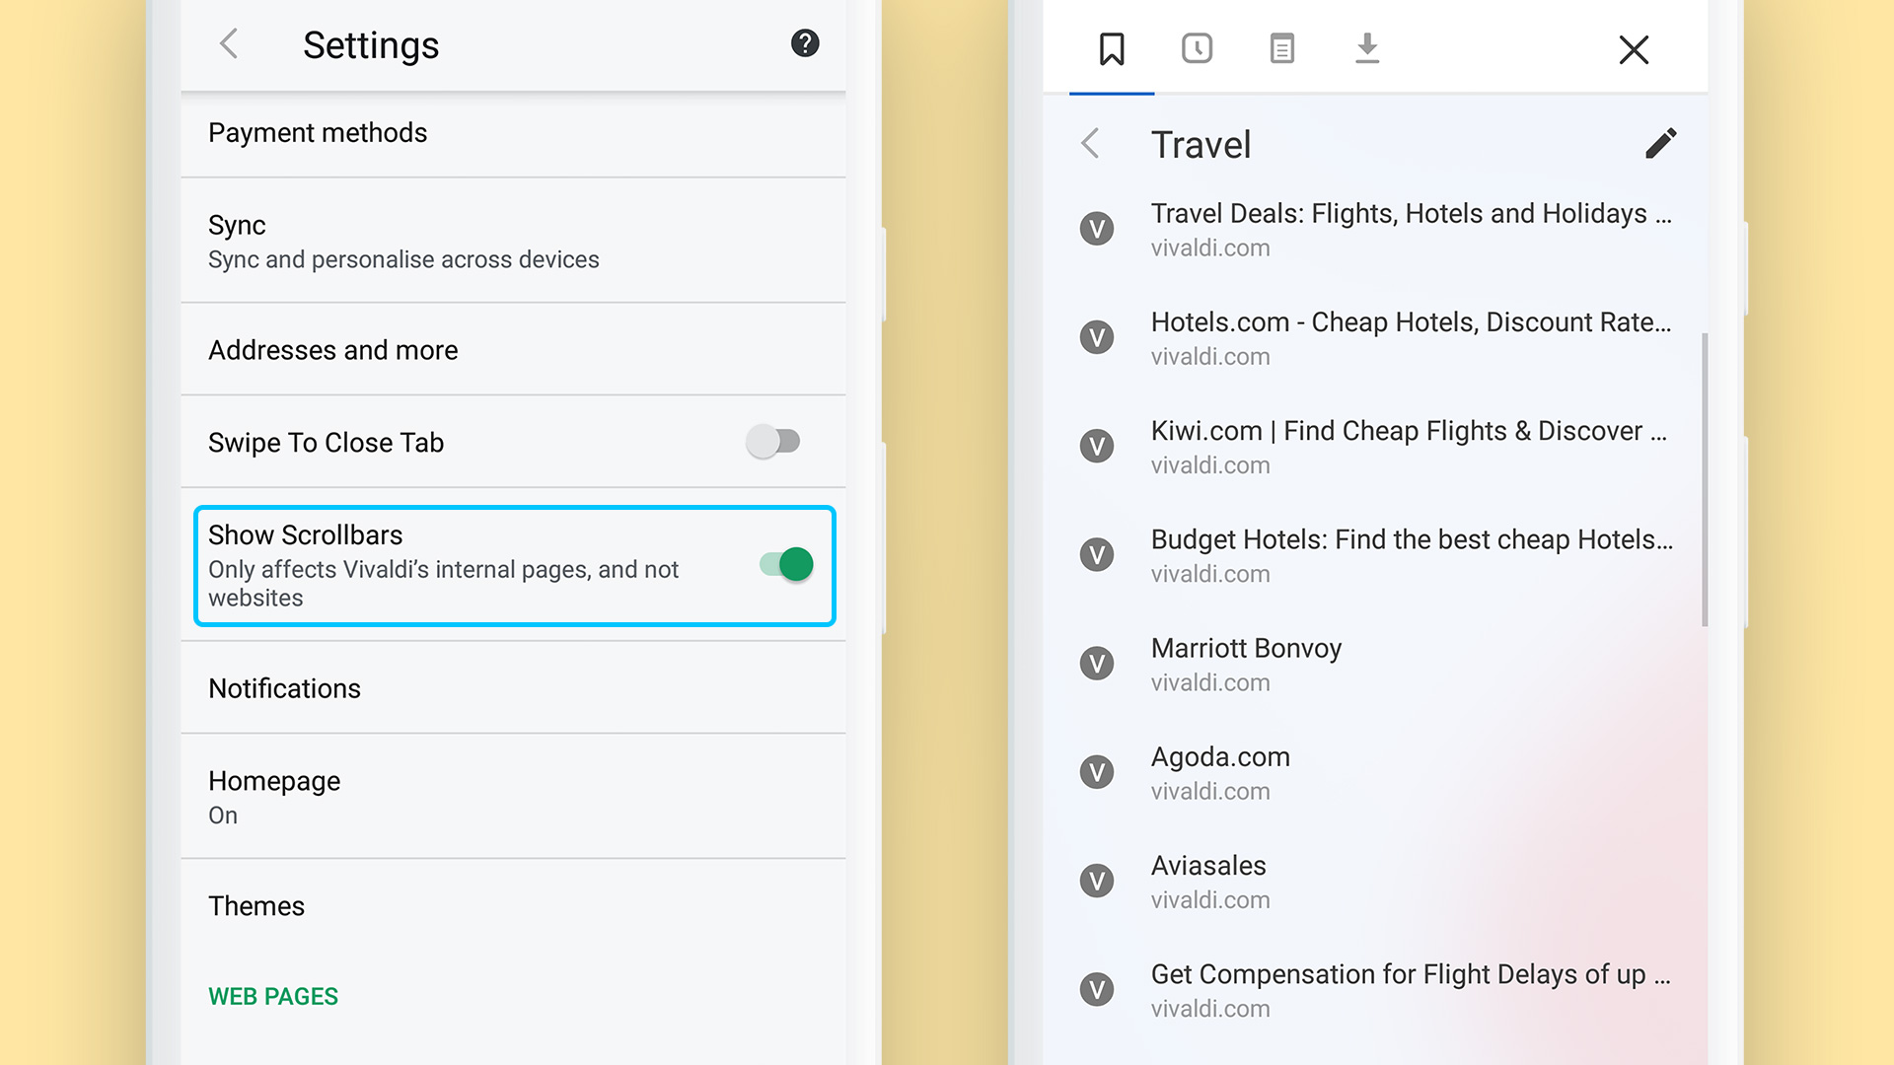
Task: Click the back arrow in bookmarks panel
Action: coord(1091,143)
